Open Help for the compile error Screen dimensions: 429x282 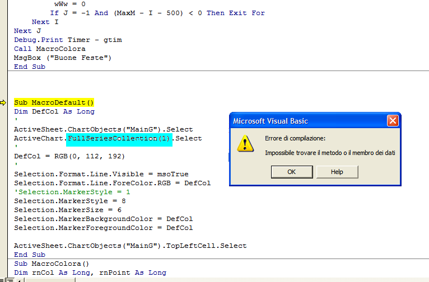pyautogui.click(x=337, y=172)
